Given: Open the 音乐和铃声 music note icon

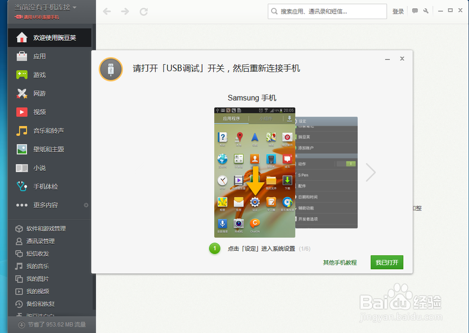Looking at the screenshot, I should [22, 131].
